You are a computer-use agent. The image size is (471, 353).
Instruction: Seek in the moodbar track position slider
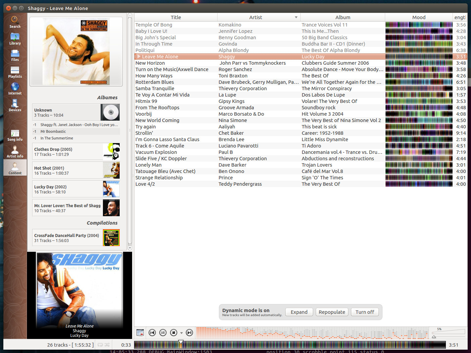(x=290, y=345)
